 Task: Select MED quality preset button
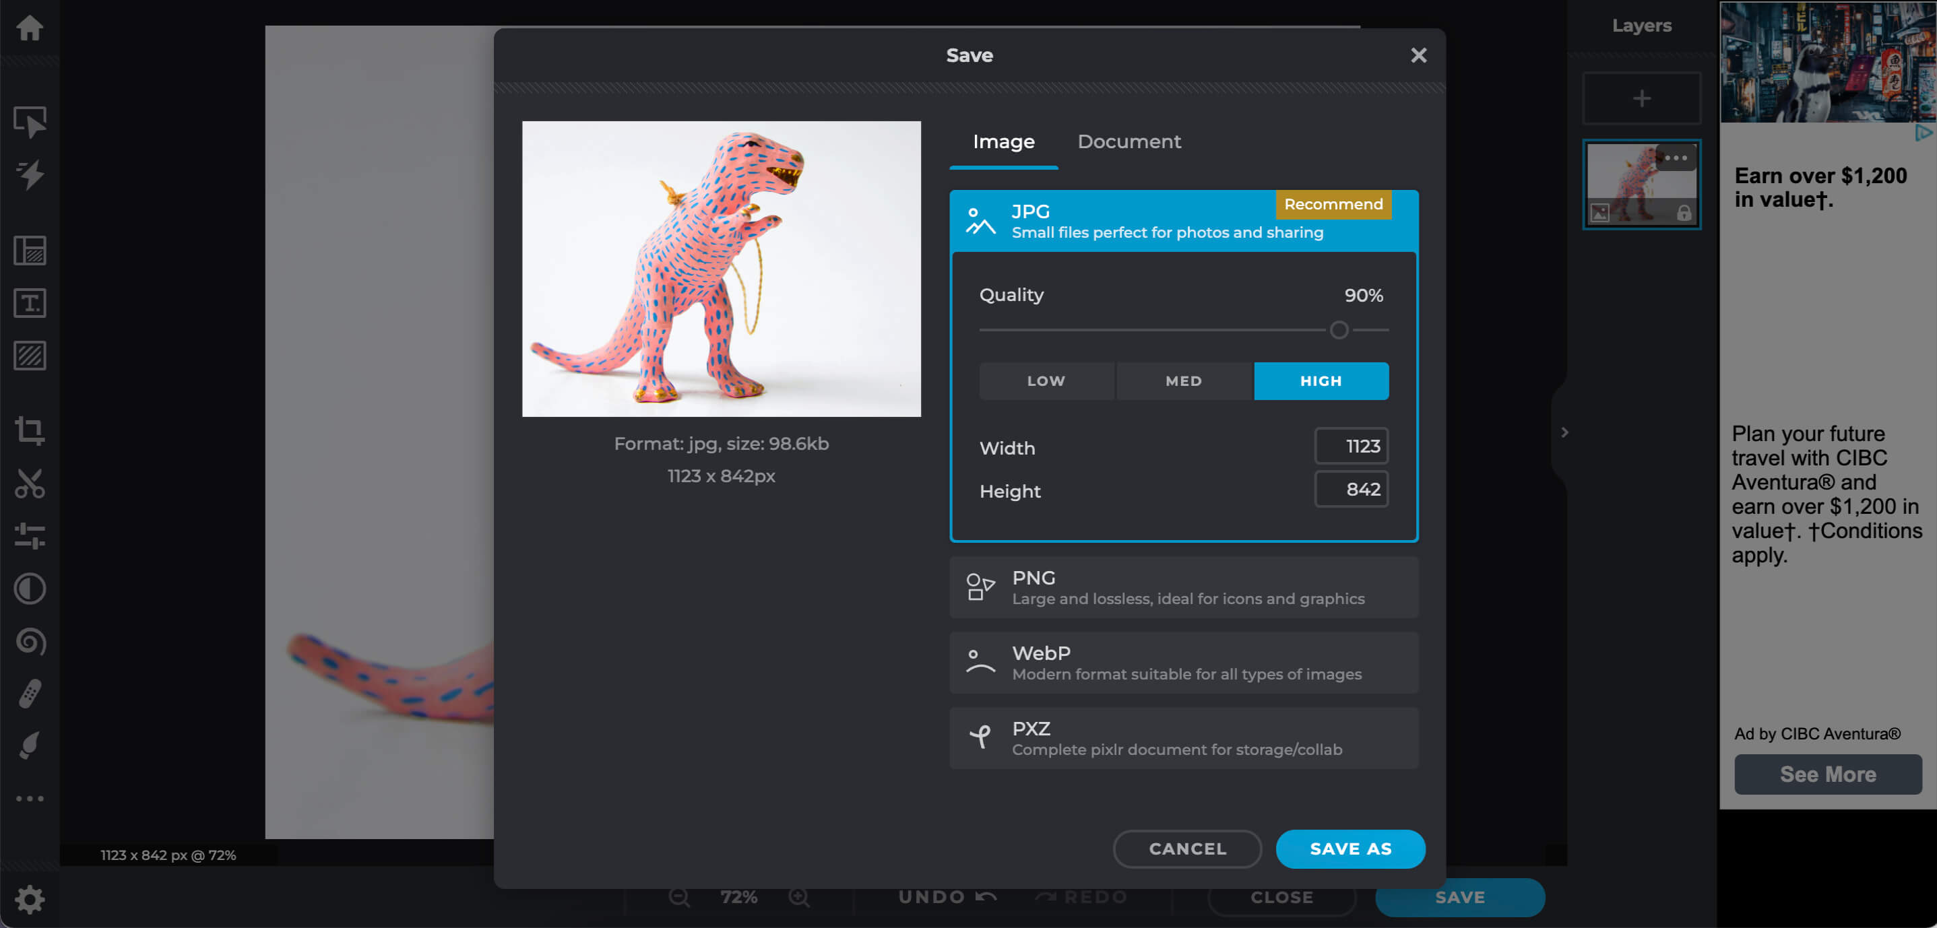tap(1184, 381)
